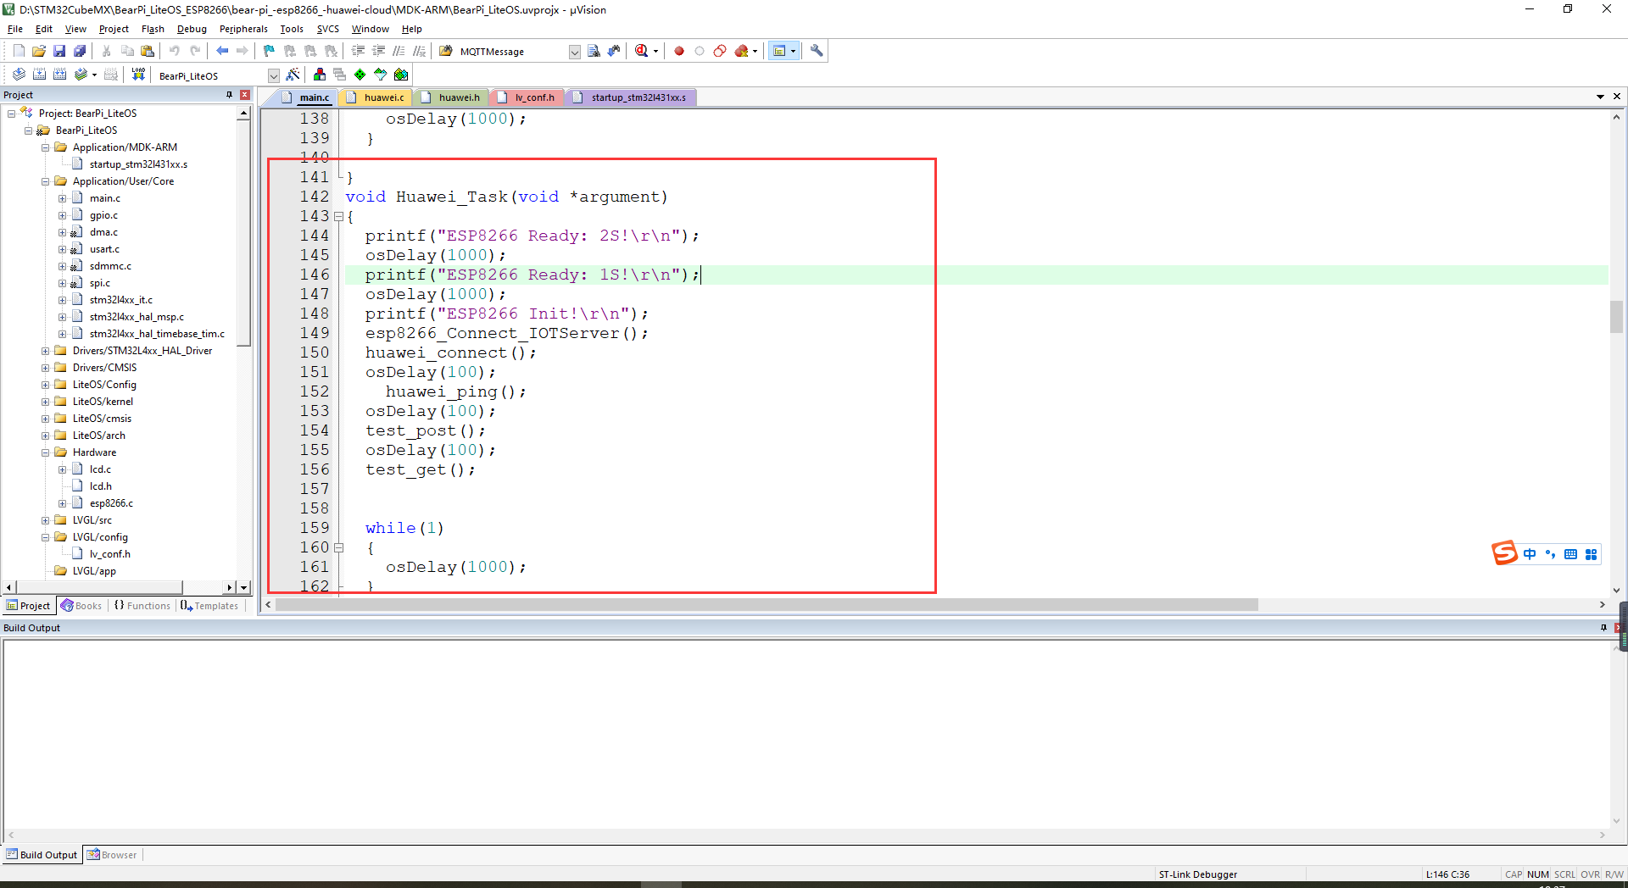Switch to the Functions panel tab

coord(142,606)
